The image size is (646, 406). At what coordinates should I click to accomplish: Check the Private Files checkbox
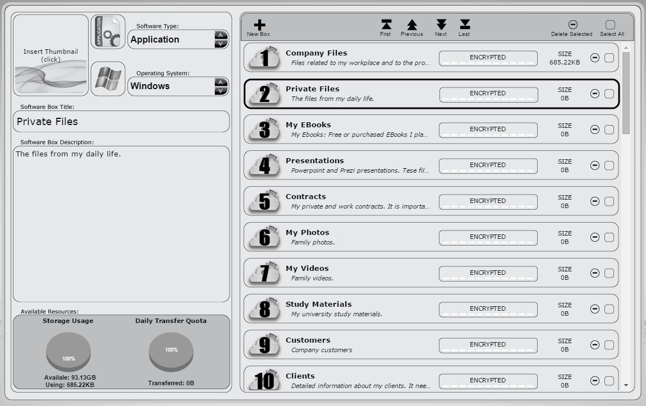coord(609,94)
